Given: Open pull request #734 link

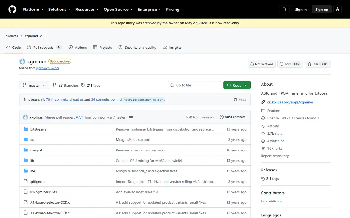Looking at the screenshot, I should point(80,117).
